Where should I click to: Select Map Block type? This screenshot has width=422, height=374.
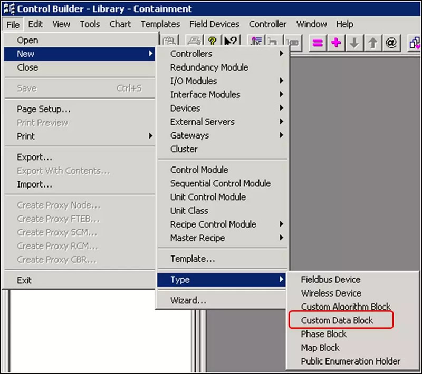[x=352, y=348]
